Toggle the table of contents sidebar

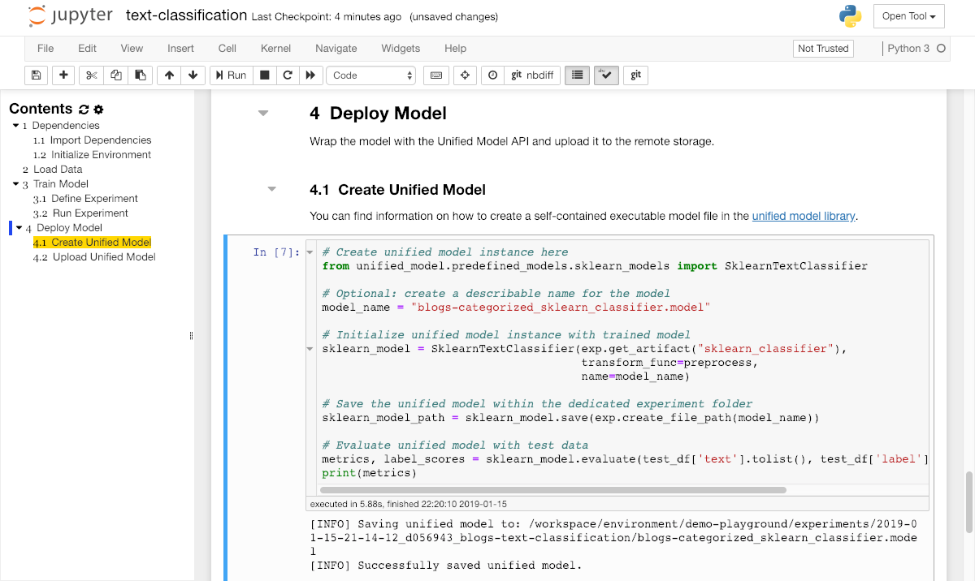pos(577,75)
